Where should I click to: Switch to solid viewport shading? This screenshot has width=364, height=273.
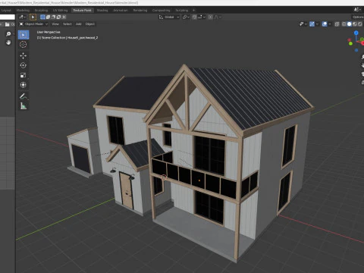click(x=350, y=24)
